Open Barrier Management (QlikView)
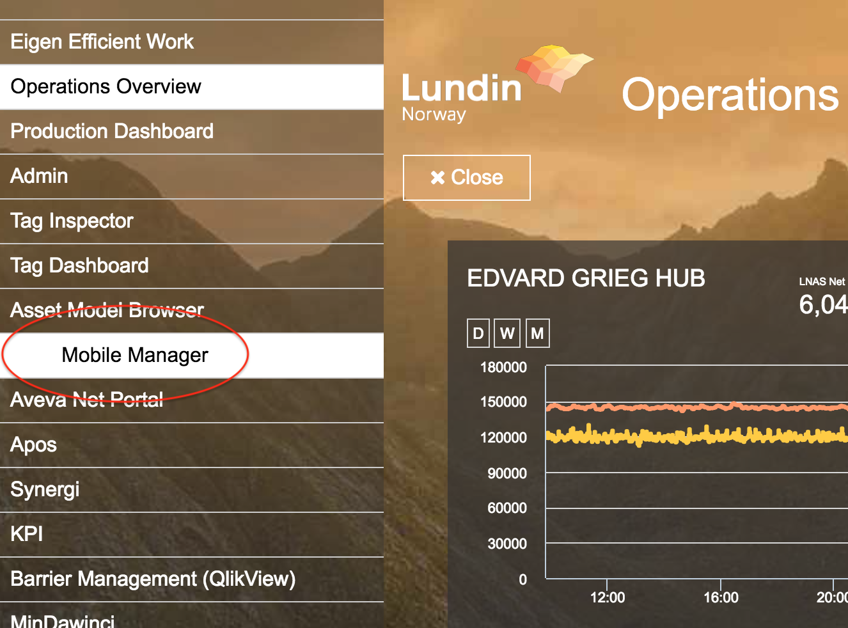The height and width of the screenshot is (628, 848). 192,579
